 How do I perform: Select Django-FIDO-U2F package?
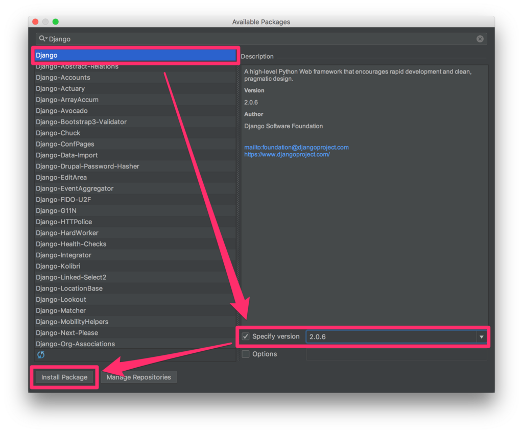(135, 200)
